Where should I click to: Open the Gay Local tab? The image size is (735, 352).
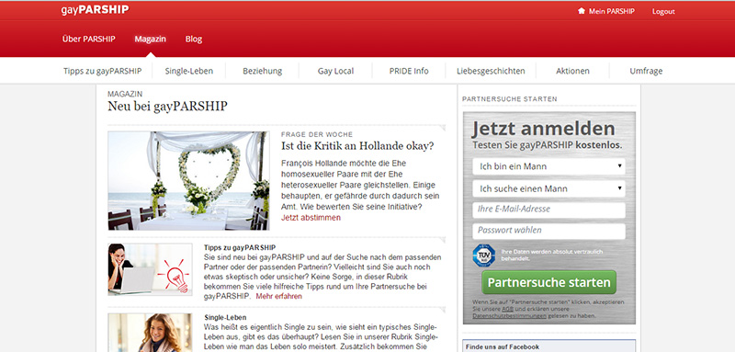pyautogui.click(x=335, y=72)
